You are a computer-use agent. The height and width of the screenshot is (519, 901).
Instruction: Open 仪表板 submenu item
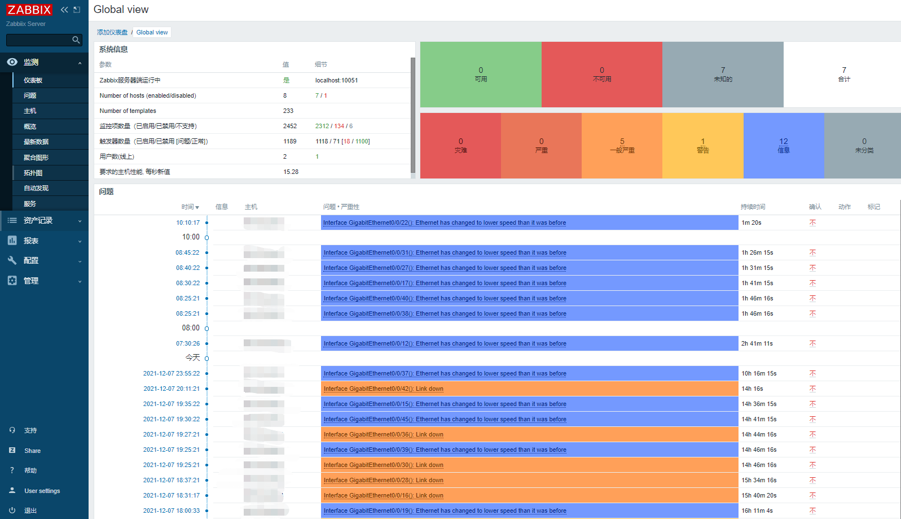(33, 80)
